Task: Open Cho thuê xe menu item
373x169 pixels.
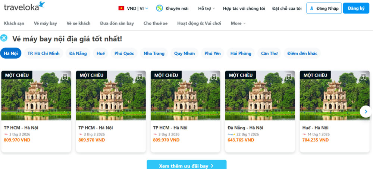Action: click(x=156, y=23)
